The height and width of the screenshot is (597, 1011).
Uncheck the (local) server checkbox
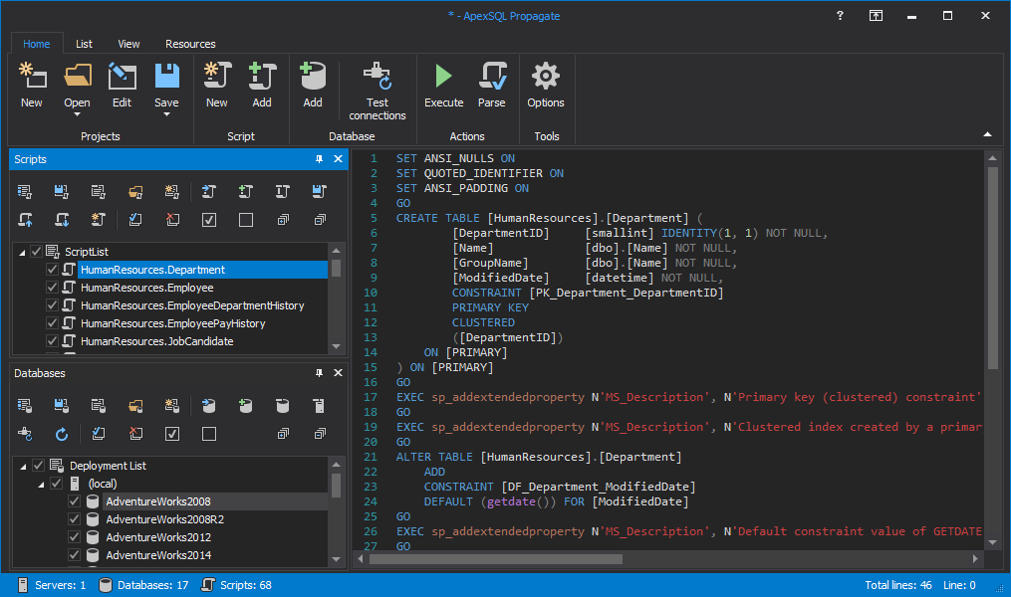pos(56,483)
